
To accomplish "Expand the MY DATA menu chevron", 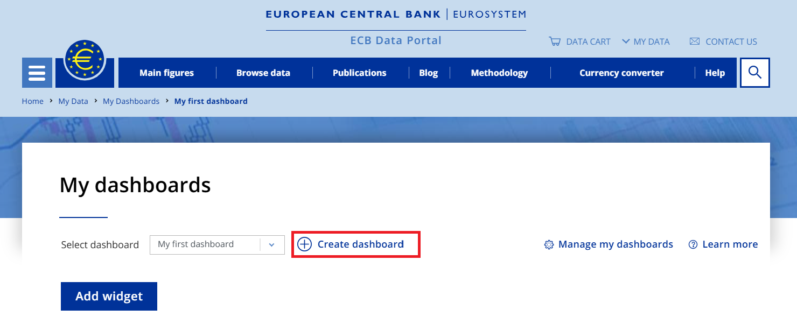I will (x=625, y=41).
